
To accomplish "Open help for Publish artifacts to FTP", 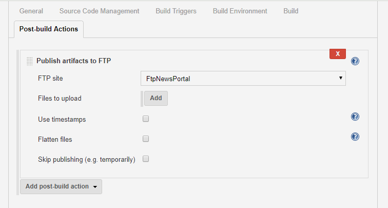I will pos(355,61).
